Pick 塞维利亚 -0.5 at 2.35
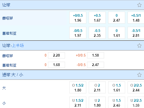This screenshot has width=144, height=108. (97, 33)
